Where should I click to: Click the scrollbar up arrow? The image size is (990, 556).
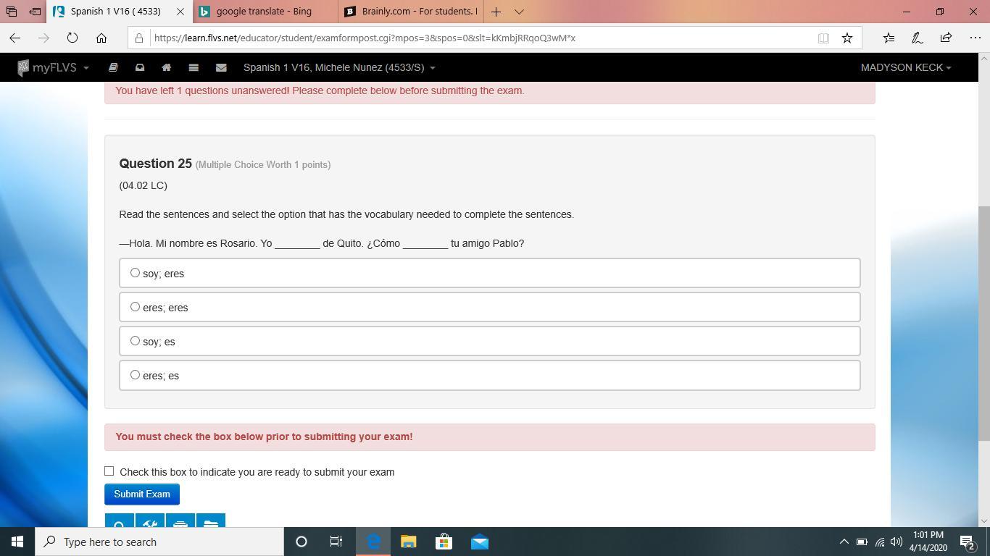click(983, 59)
